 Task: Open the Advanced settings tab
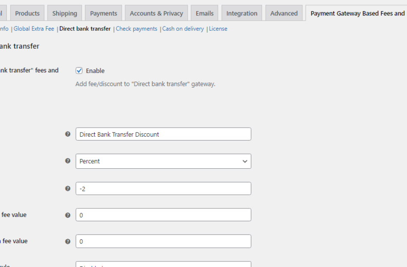(x=284, y=13)
